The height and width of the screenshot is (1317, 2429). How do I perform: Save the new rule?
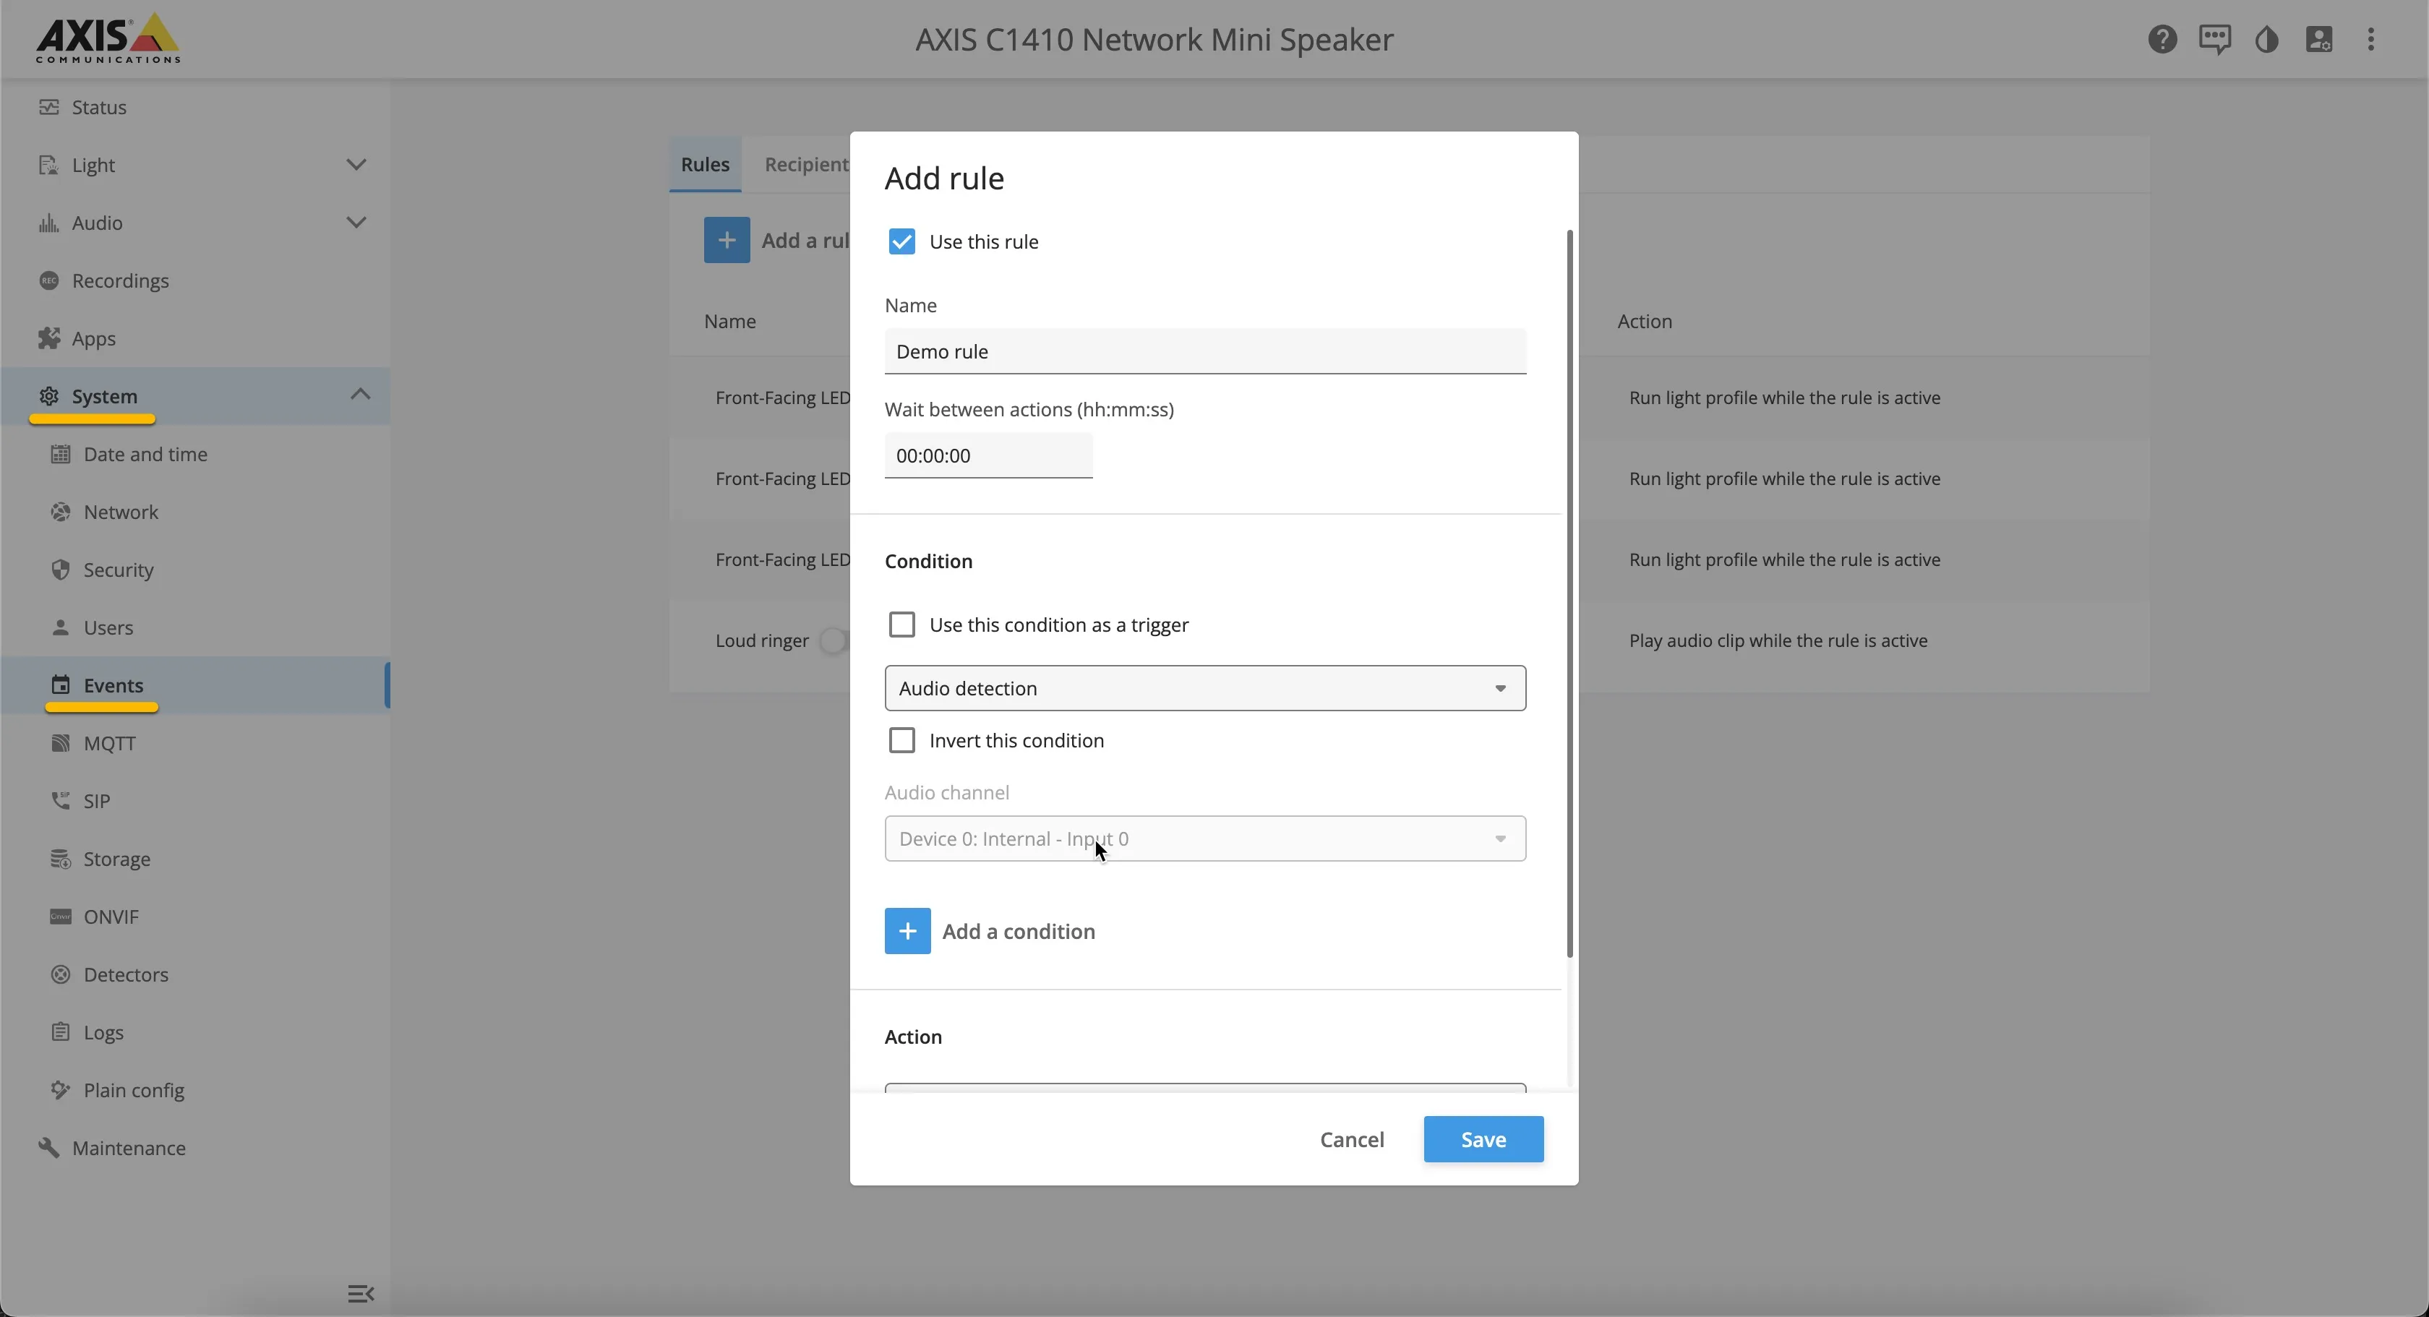[x=1483, y=1140]
